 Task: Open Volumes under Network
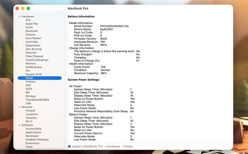pyautogui.click(x=31, y=118)
